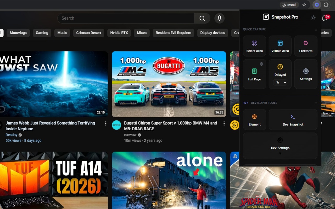Screen dimensions: 335x209
Task: Click the QUICK CAPTURE section heading
Action: pos(254,30)
